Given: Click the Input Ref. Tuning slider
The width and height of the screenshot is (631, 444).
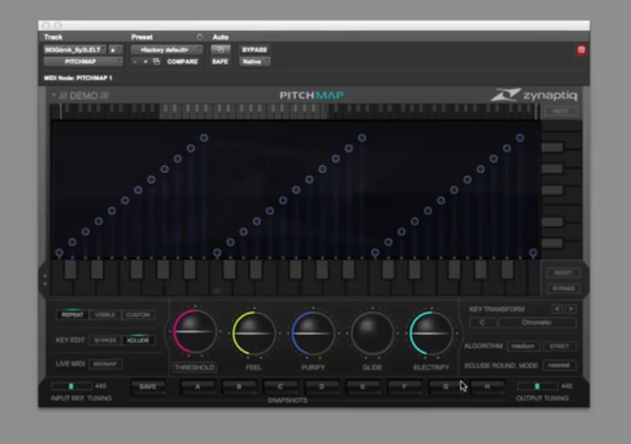Looking at the screenshot, I should click(x=71, y=386).
